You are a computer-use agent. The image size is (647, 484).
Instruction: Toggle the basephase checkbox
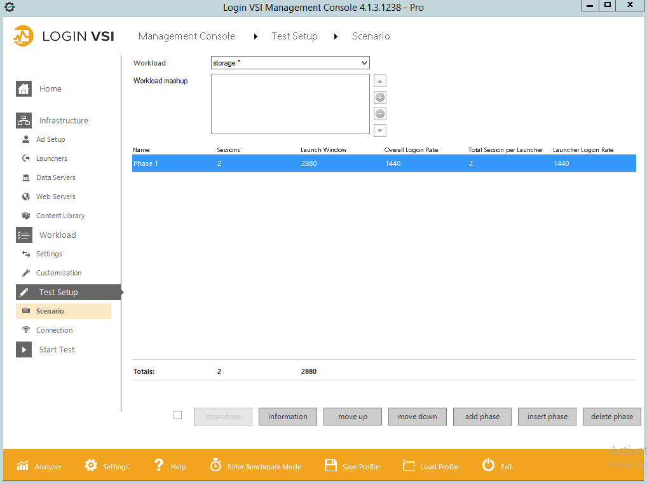tap(177, 415)
